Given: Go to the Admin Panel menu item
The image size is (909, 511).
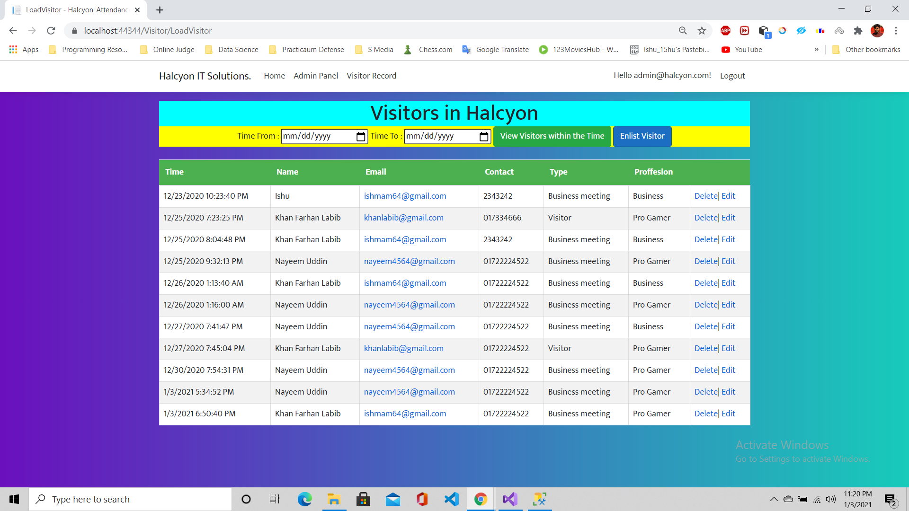Looking at the screenshot, I should [315, 76].
